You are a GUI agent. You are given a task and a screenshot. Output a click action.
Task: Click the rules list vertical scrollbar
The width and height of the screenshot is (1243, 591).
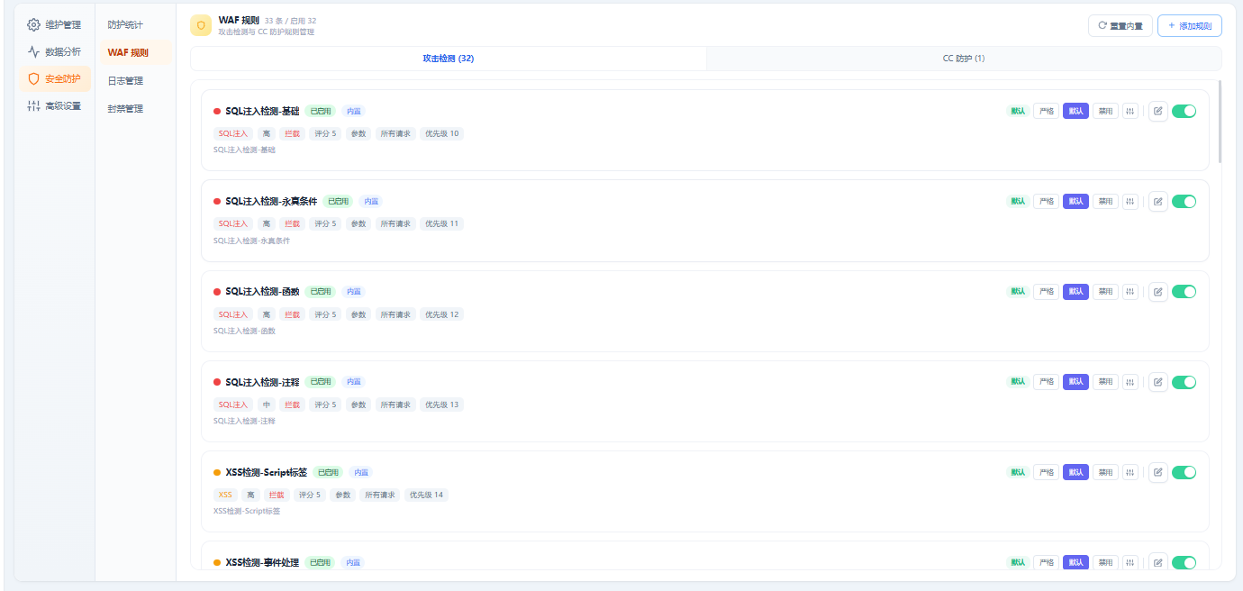tap(1220, 122)
